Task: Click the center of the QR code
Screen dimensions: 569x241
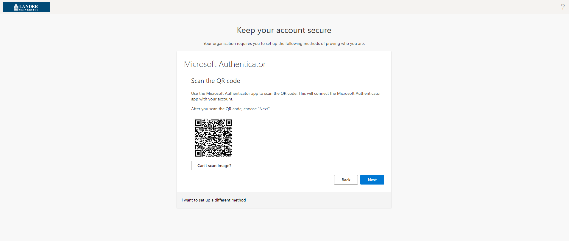Action: point(213,138)
